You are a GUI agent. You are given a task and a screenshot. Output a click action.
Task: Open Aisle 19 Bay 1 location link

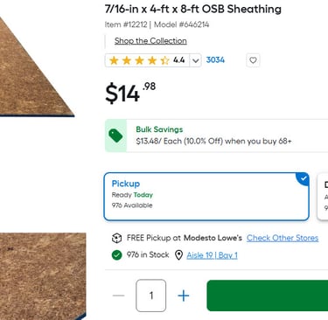tap(212, 255)
